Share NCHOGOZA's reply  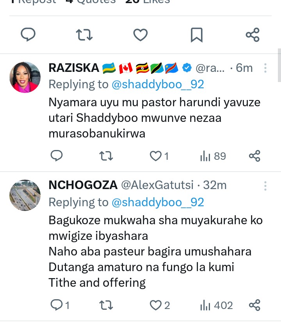[x=254, y=305]
